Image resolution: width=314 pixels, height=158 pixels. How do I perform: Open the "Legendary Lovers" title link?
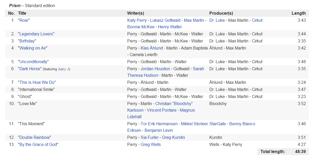click(x=36, y=34)
